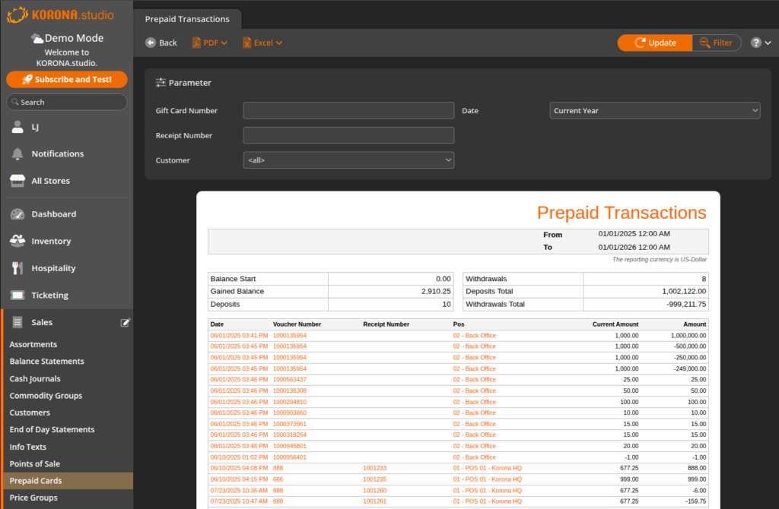The width and height of the screenshot is (779, 509).
Task: Open the Ticketing section label
Action: point(49,296)
